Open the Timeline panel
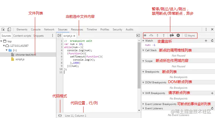This screenshot has height=118, width=215. coord(92,30)
